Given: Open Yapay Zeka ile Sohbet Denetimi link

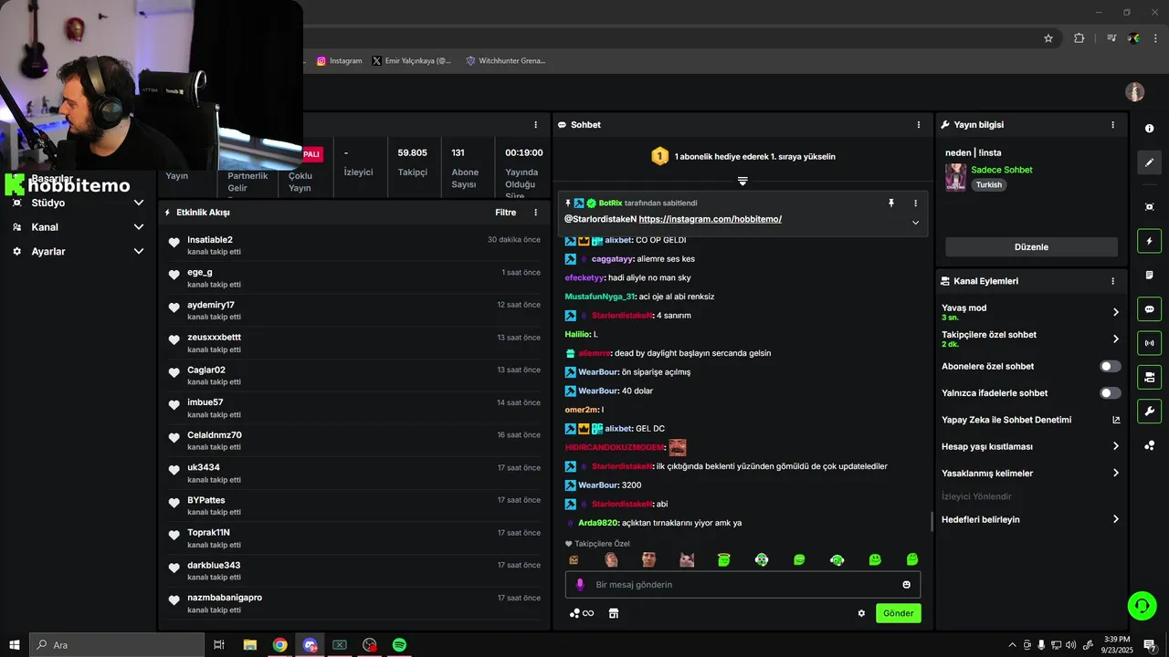Looking at the screenshot, I should point(1031,420).
